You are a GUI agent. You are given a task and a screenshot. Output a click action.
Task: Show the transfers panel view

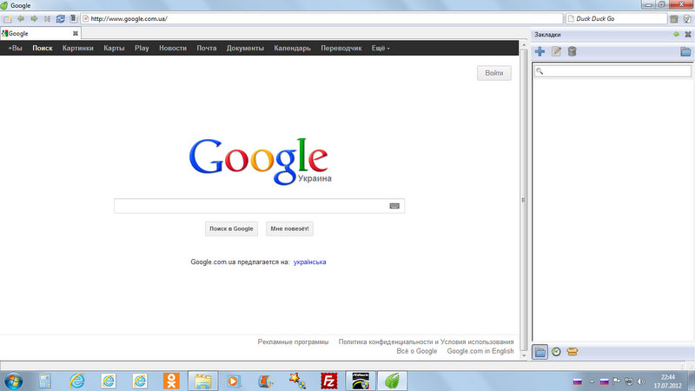click(x=573, y=352)
